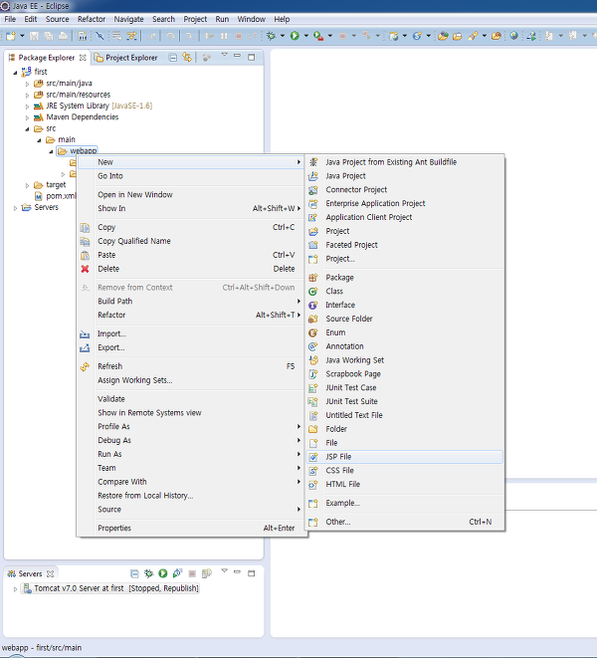Screen dimensions: 597x658
Task: Click the New Servlet toolbar icon
Action: tap(417, 36)
